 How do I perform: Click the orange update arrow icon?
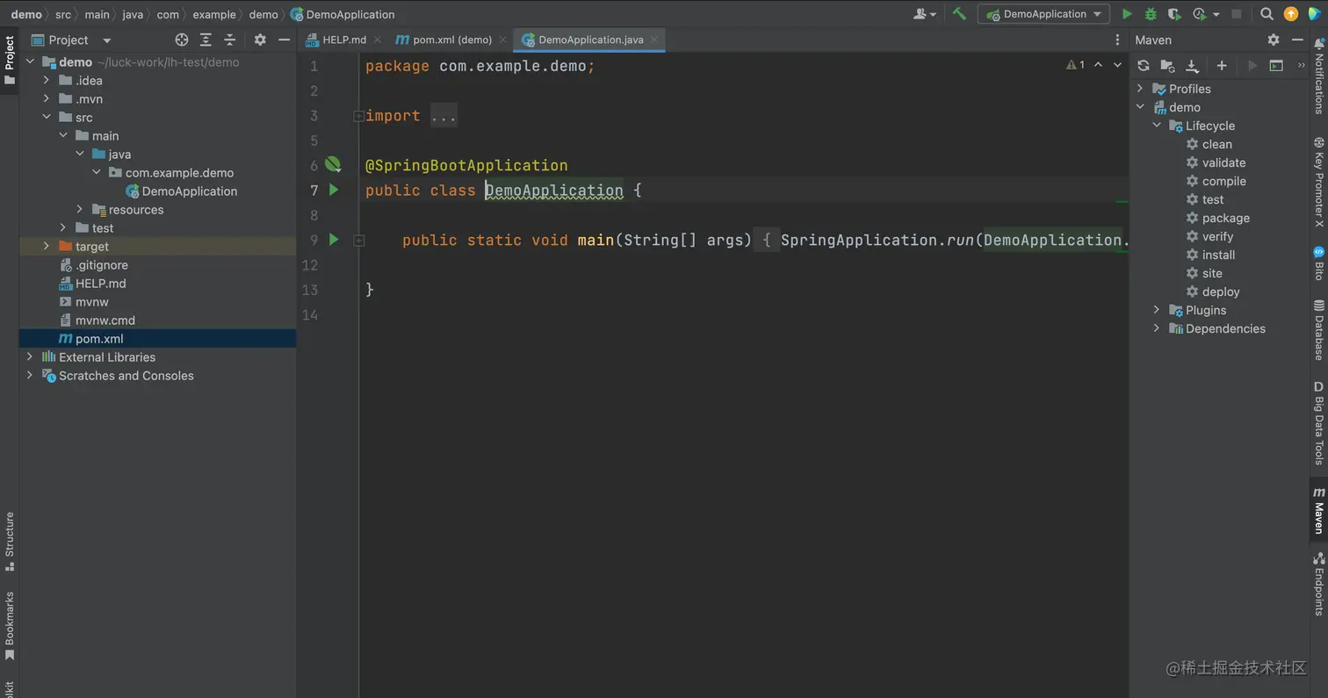(1290, 14)
